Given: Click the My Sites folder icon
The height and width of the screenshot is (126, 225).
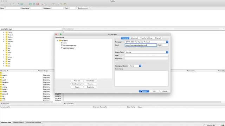Looking at the screenshot, I should pos(60,41).
